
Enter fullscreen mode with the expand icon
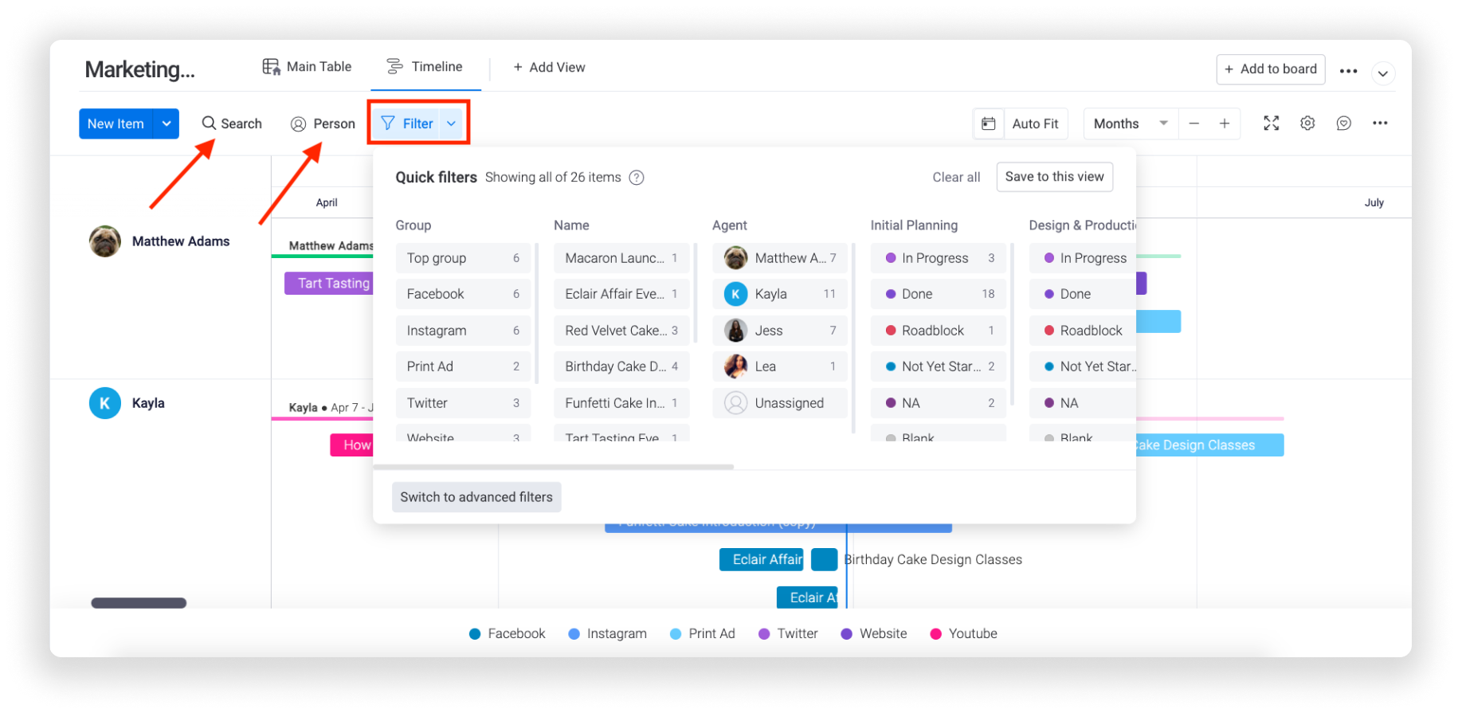click(x=1272, y=123)
